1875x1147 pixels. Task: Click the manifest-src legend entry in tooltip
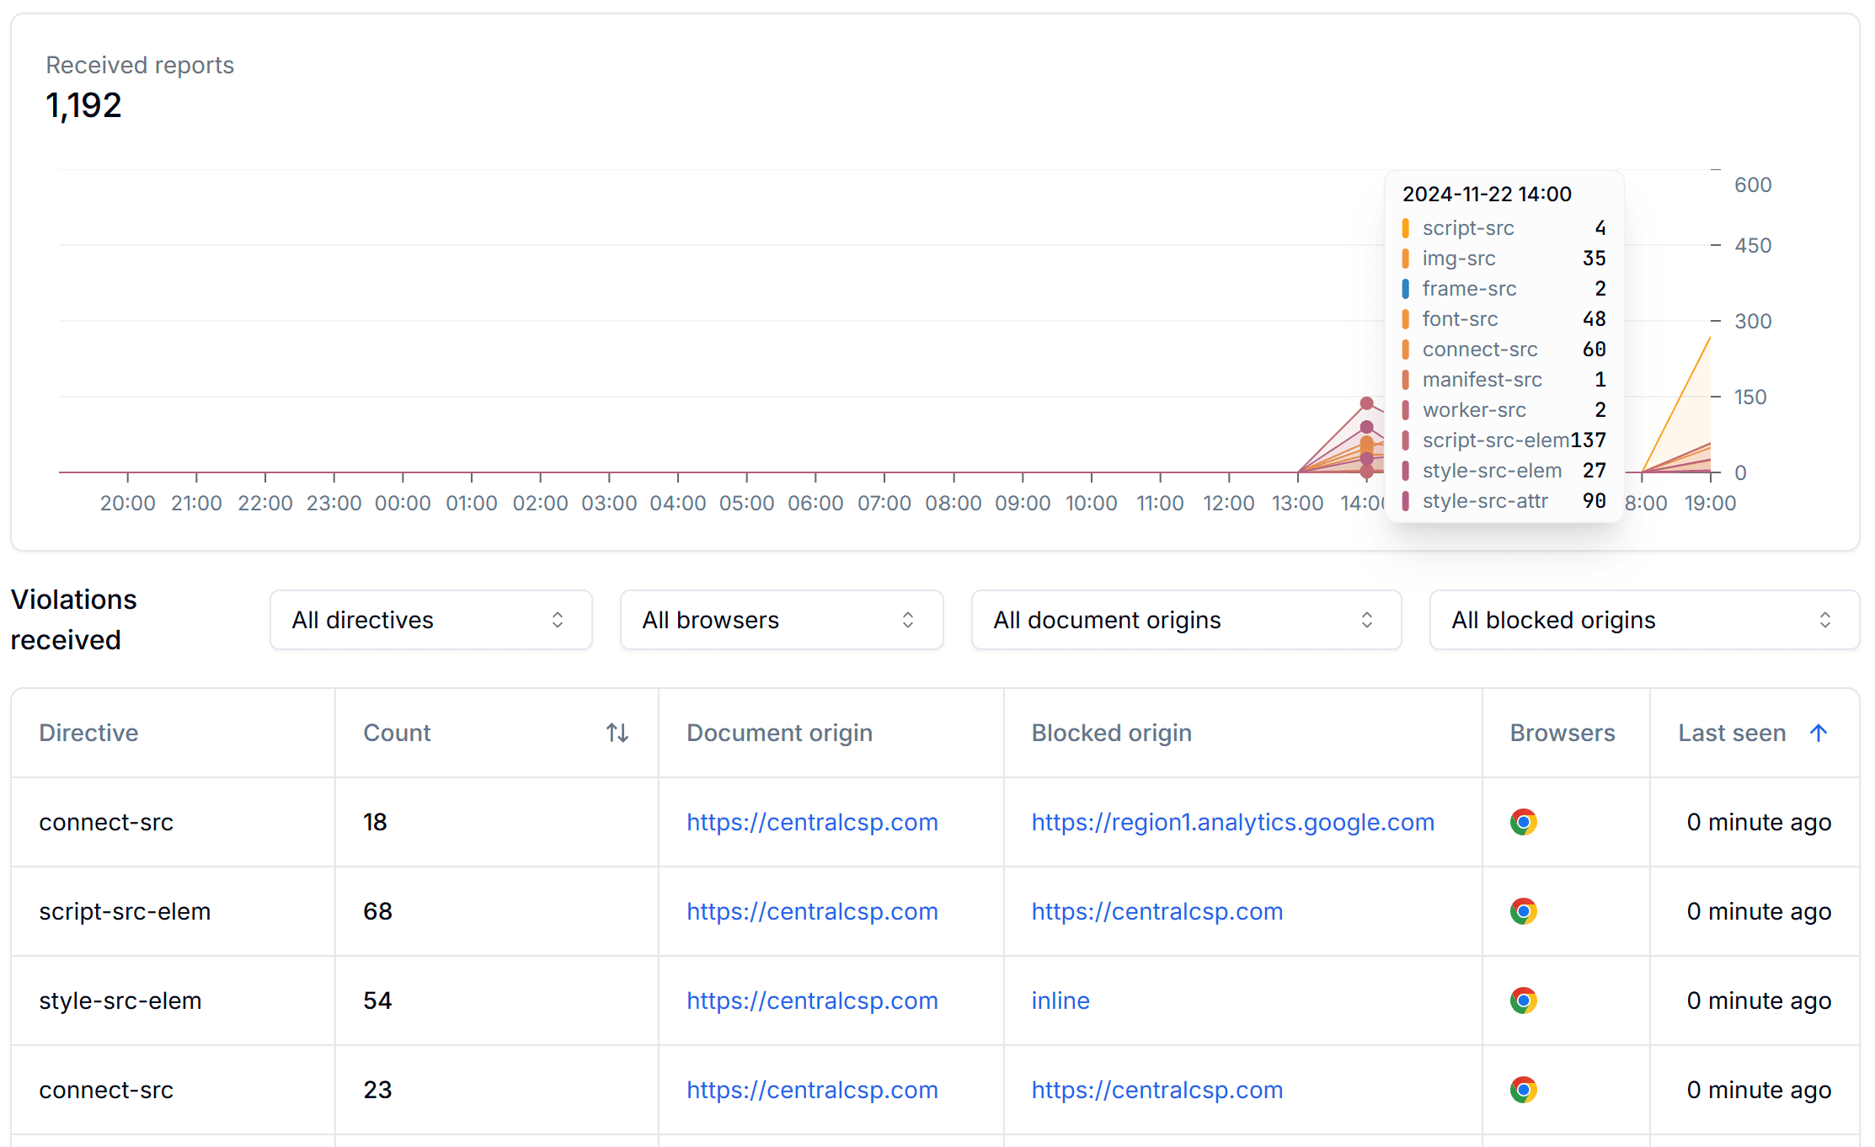pyautogui.click(x=1504, y=380)
